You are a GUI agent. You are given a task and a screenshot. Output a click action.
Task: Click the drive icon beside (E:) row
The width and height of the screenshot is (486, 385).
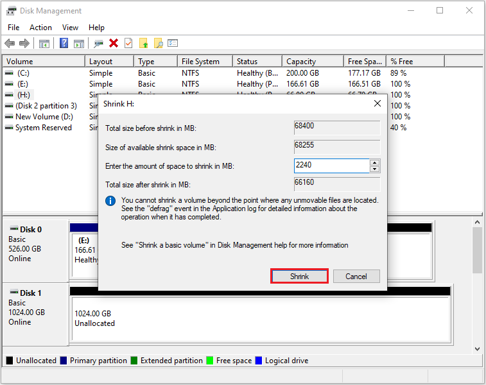9,84
